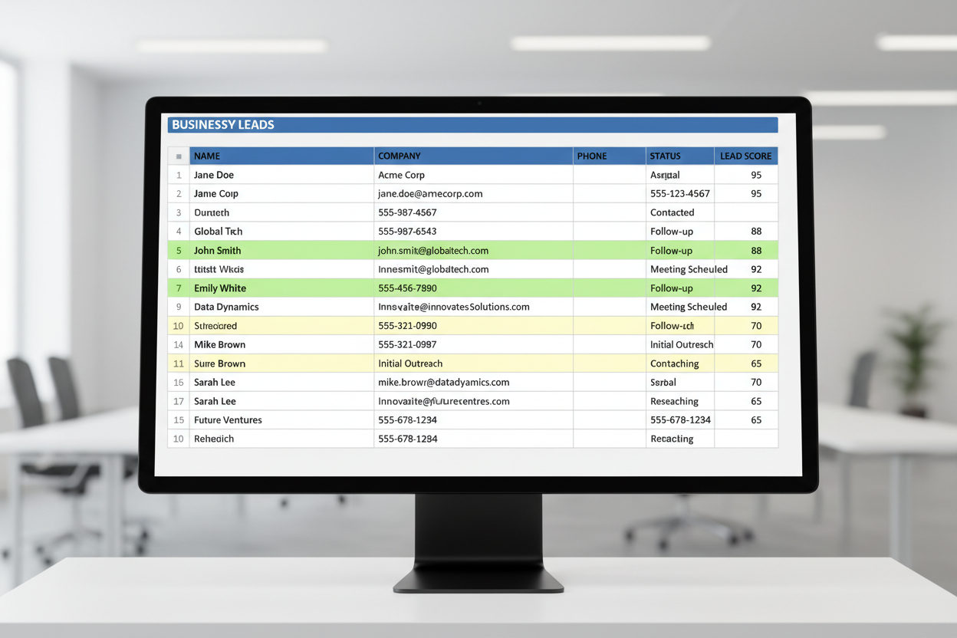Image resolution: width=957 pixels, height=638 pixels.
Task: Click the Global Tech phone 555-987-6543 cell
Action: pos(473,232)
